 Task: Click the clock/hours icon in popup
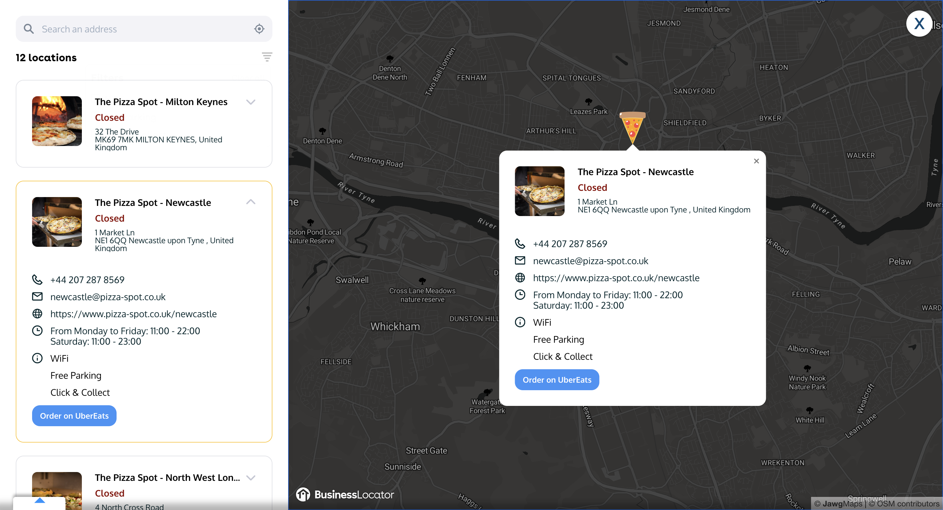(520, 294)
